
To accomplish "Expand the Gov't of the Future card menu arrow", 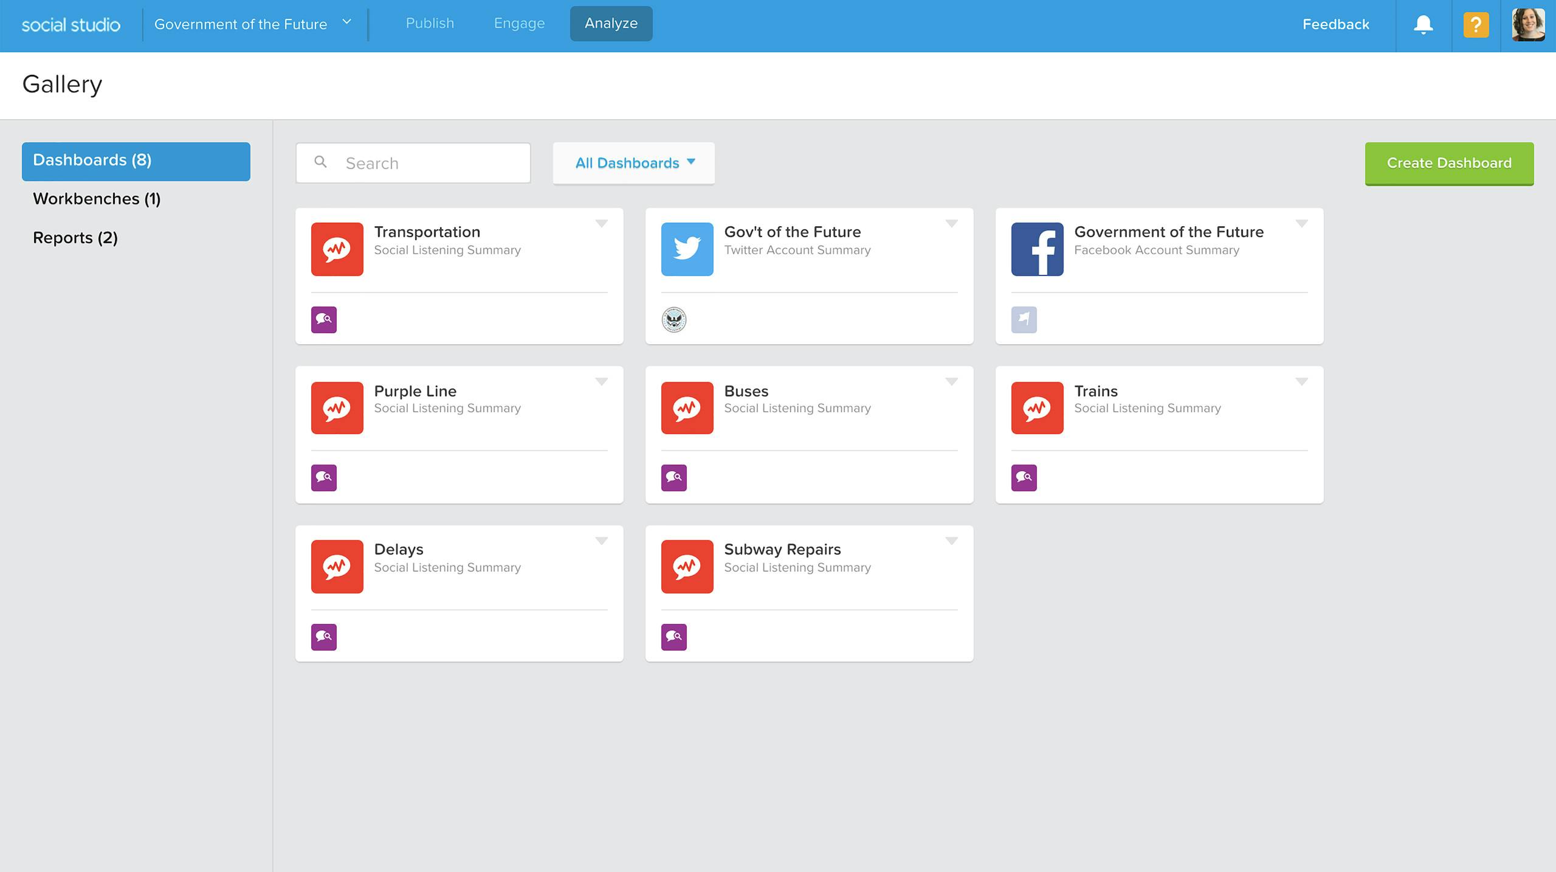I will coord(952,224).
